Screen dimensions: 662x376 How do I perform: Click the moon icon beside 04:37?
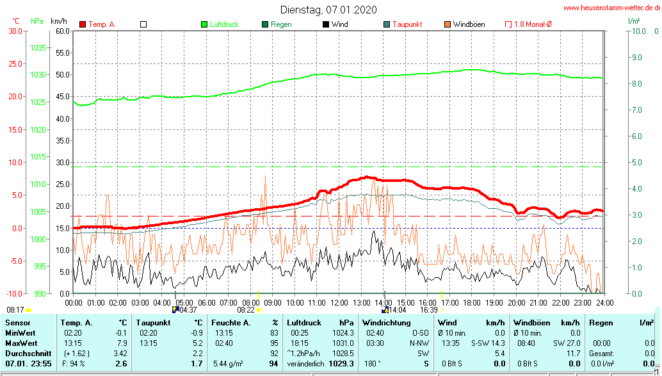point(175,309)
